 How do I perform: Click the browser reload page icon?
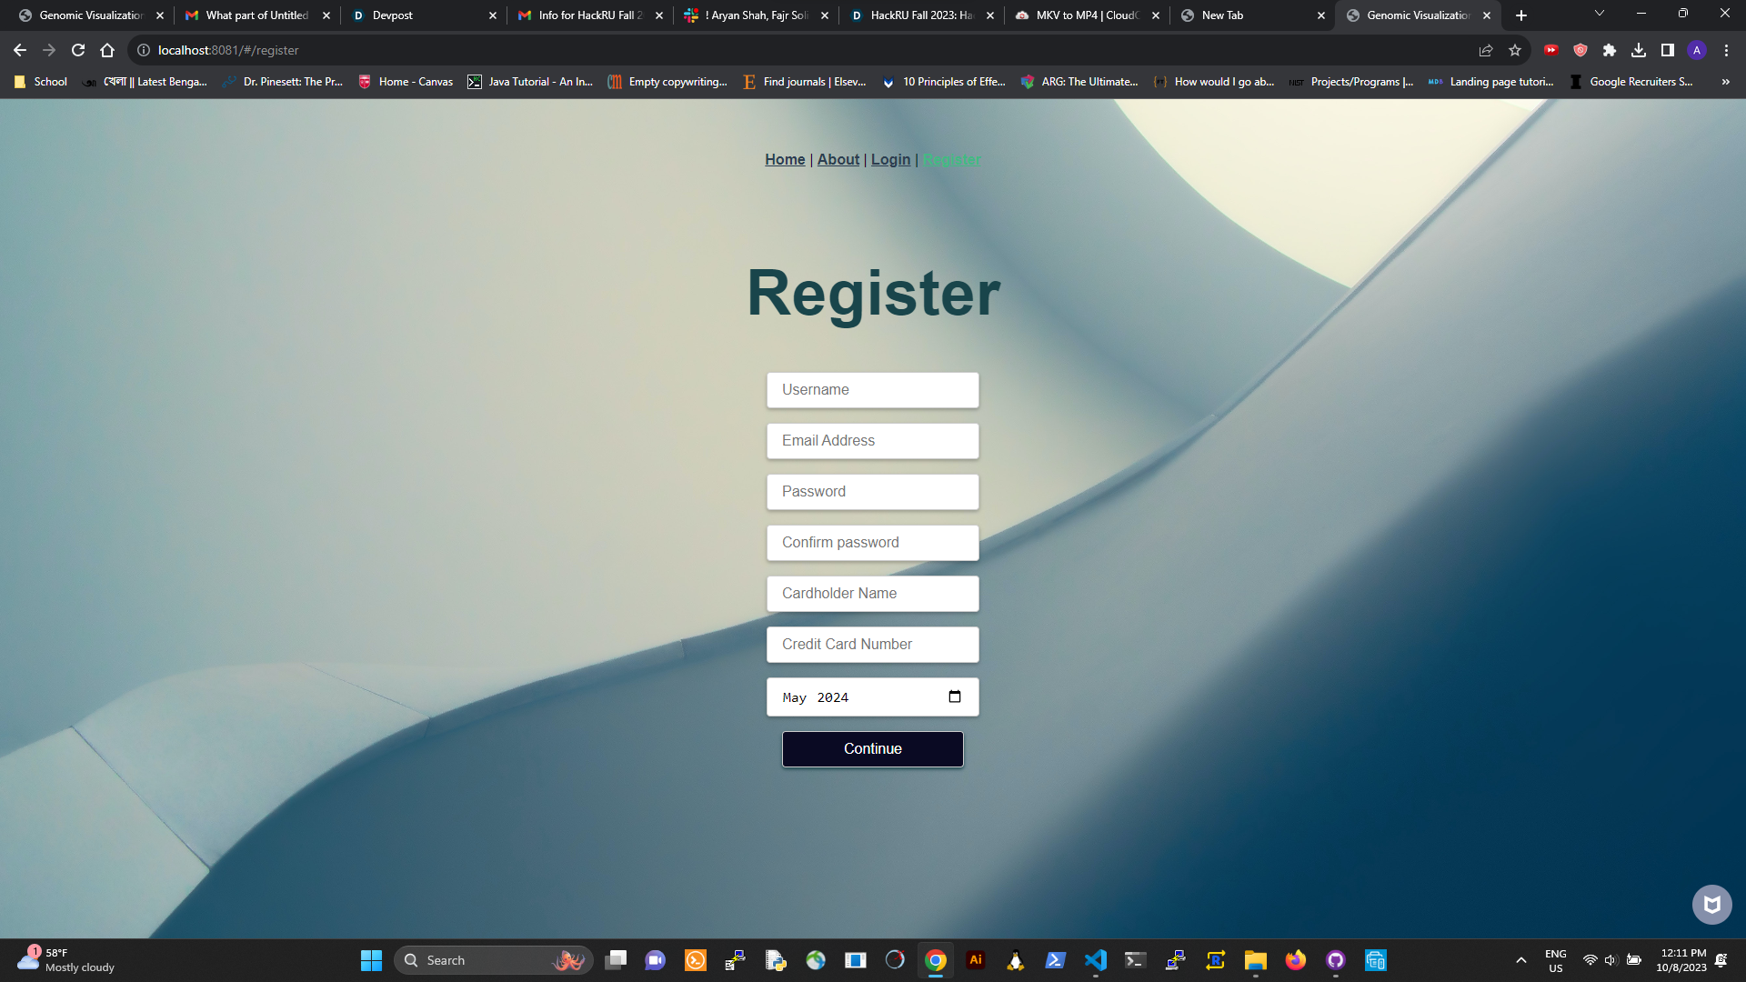[x=78, y=50]
